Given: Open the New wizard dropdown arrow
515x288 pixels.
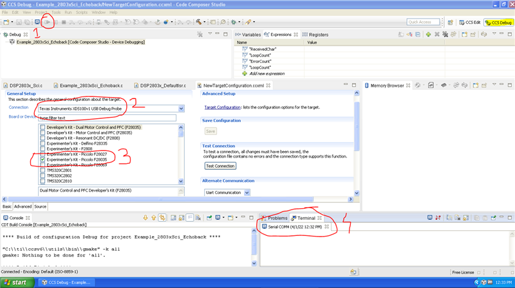Looking at the screenshot, I should pyautogui.click(x=12, y=22).
